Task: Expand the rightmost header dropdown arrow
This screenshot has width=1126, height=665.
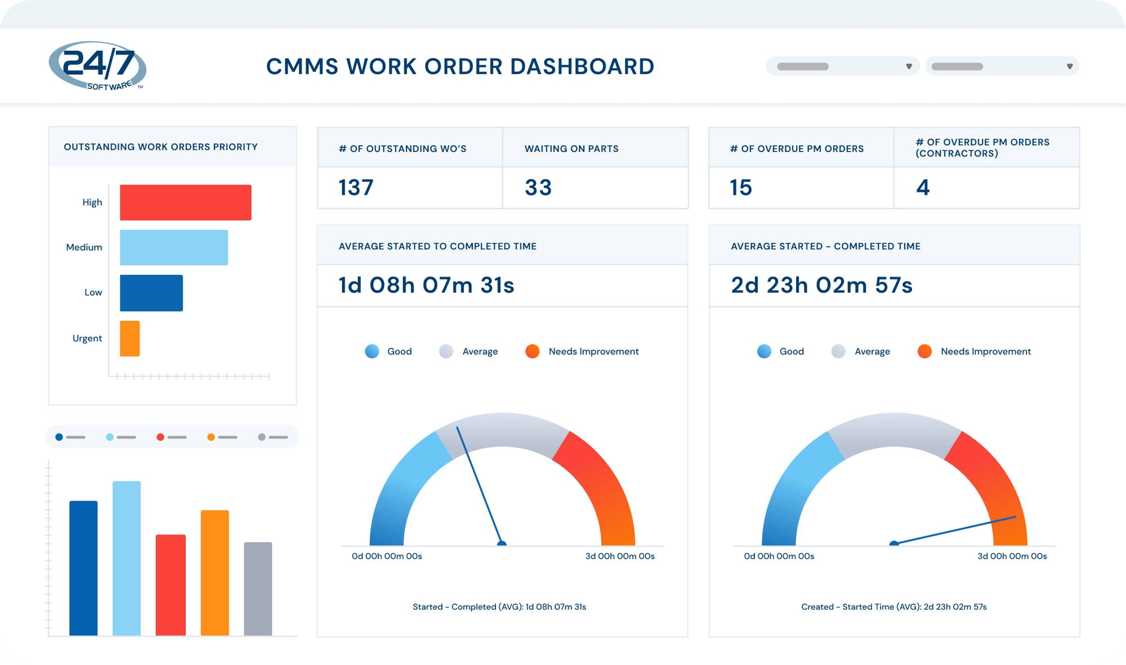Action: click(1069, 66)
